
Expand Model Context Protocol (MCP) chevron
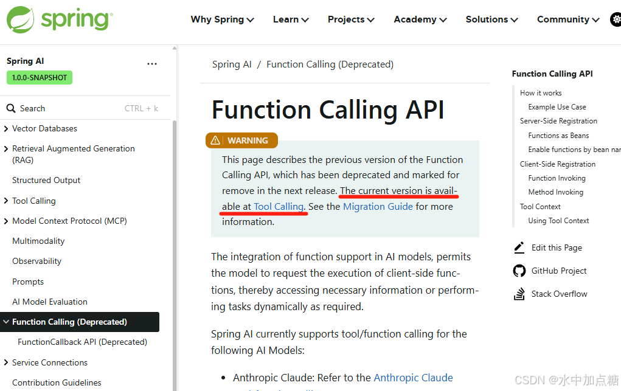pyautogui.click(x=6, y=221)
